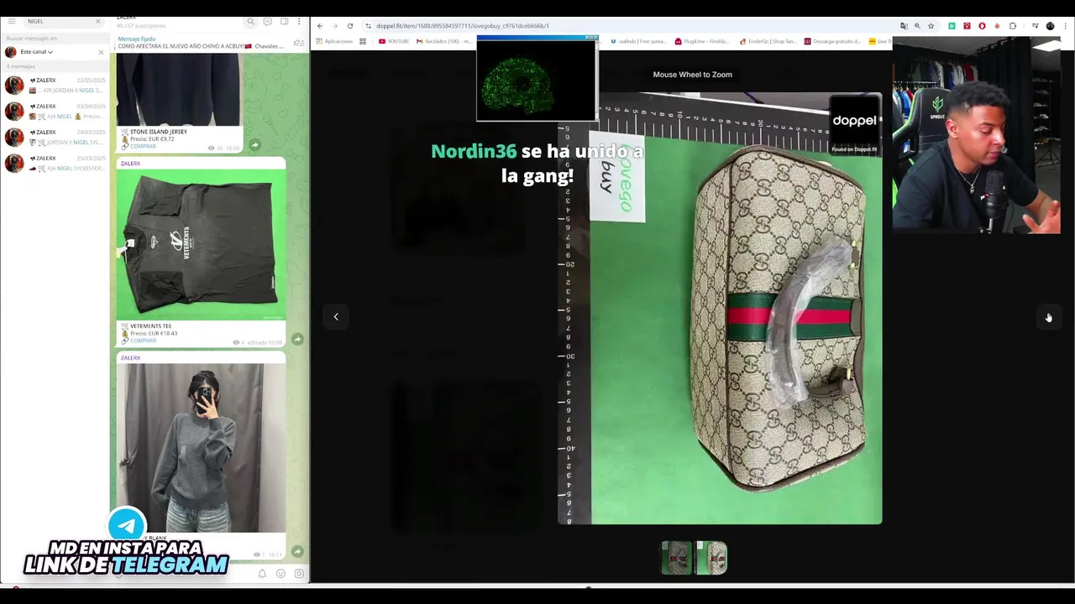
Task: Bookmark this page with the star
Action: [x=931, y=26]
